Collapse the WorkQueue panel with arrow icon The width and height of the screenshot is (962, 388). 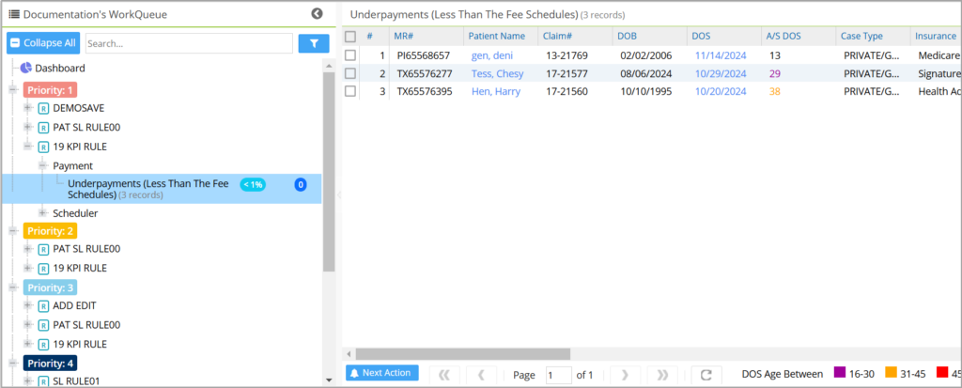(x=317, y=13)
